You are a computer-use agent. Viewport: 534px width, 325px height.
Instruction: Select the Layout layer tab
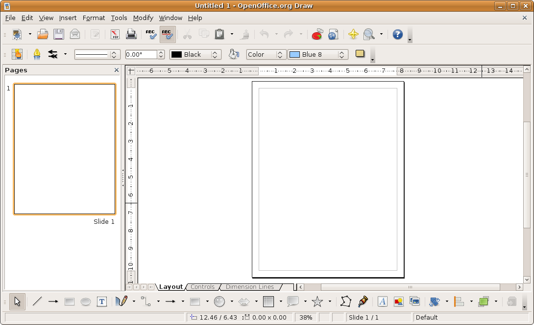(x=171, y=287)
